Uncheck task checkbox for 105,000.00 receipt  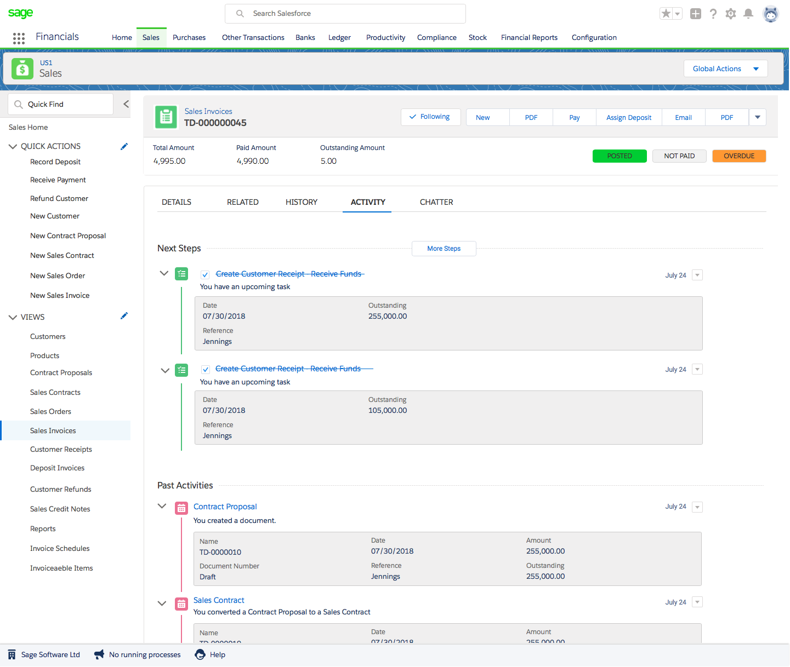pos(205,370)
